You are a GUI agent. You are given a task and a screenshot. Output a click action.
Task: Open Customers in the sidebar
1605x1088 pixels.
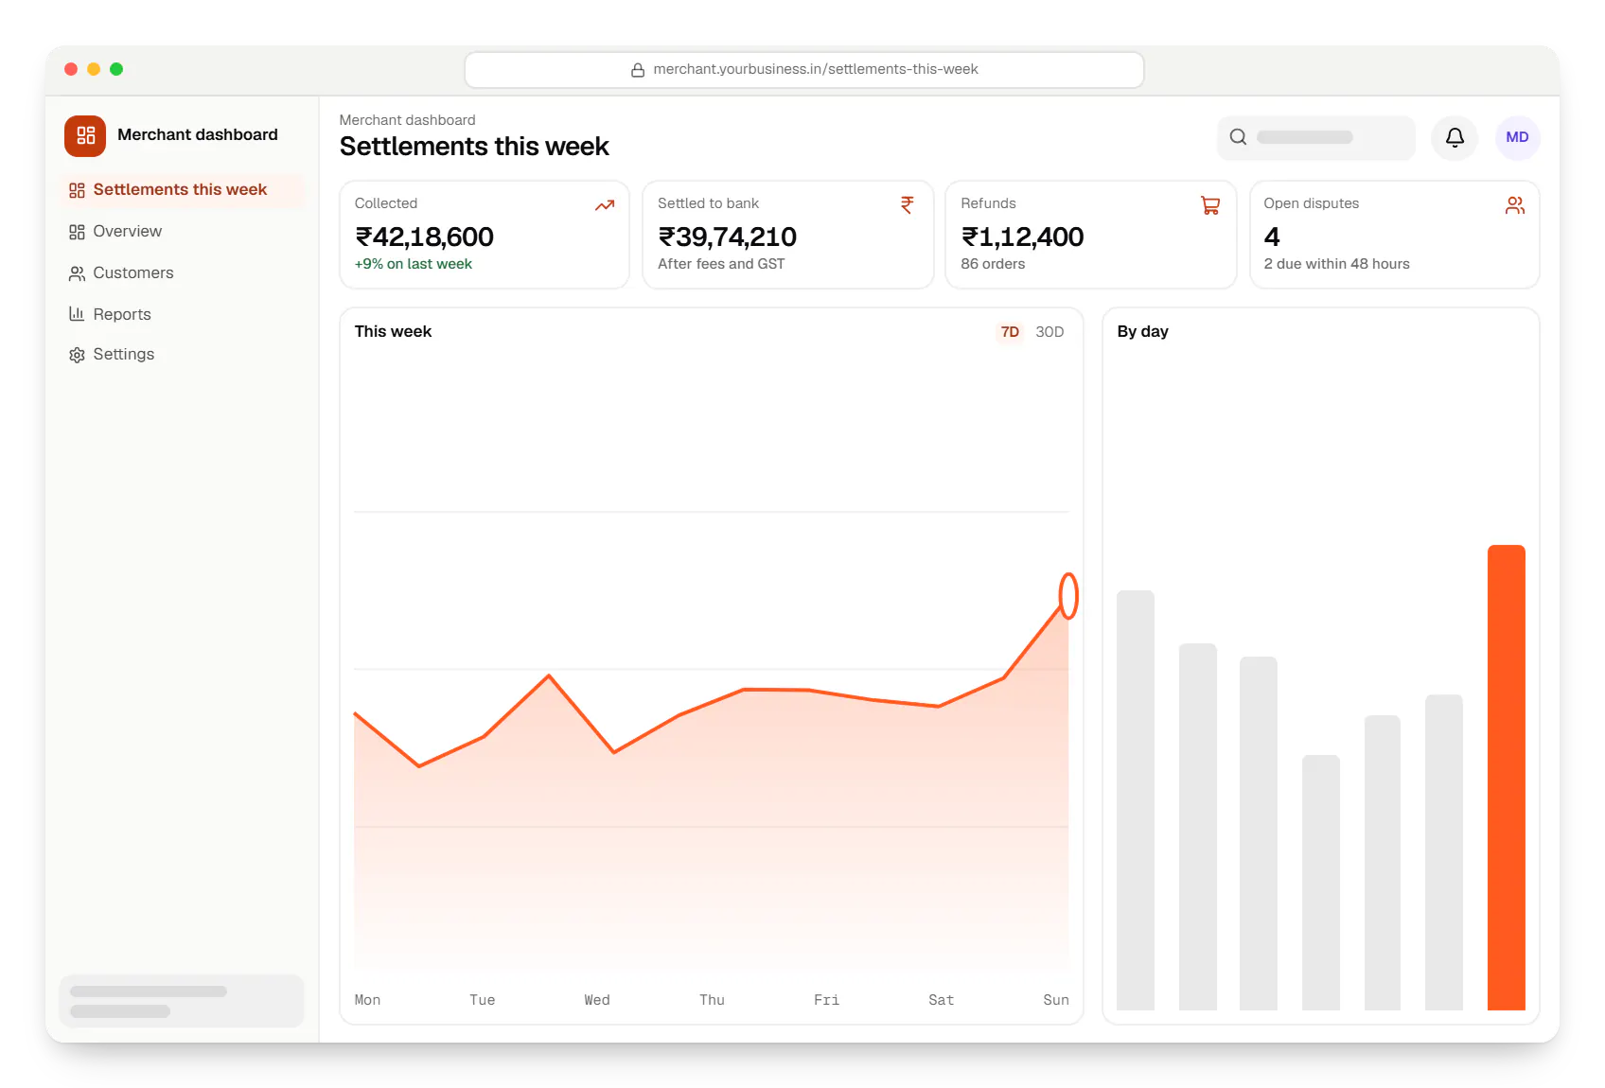[x=182, y=273]
